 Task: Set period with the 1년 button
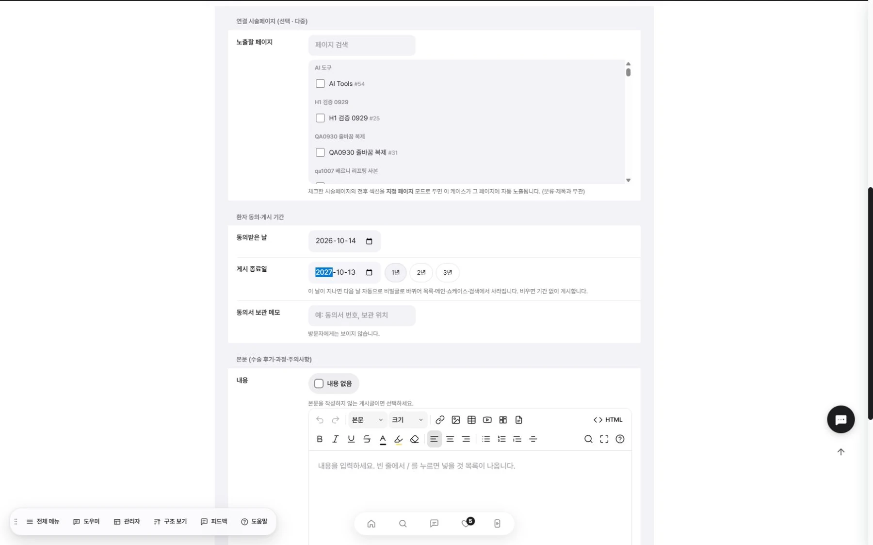395,273
